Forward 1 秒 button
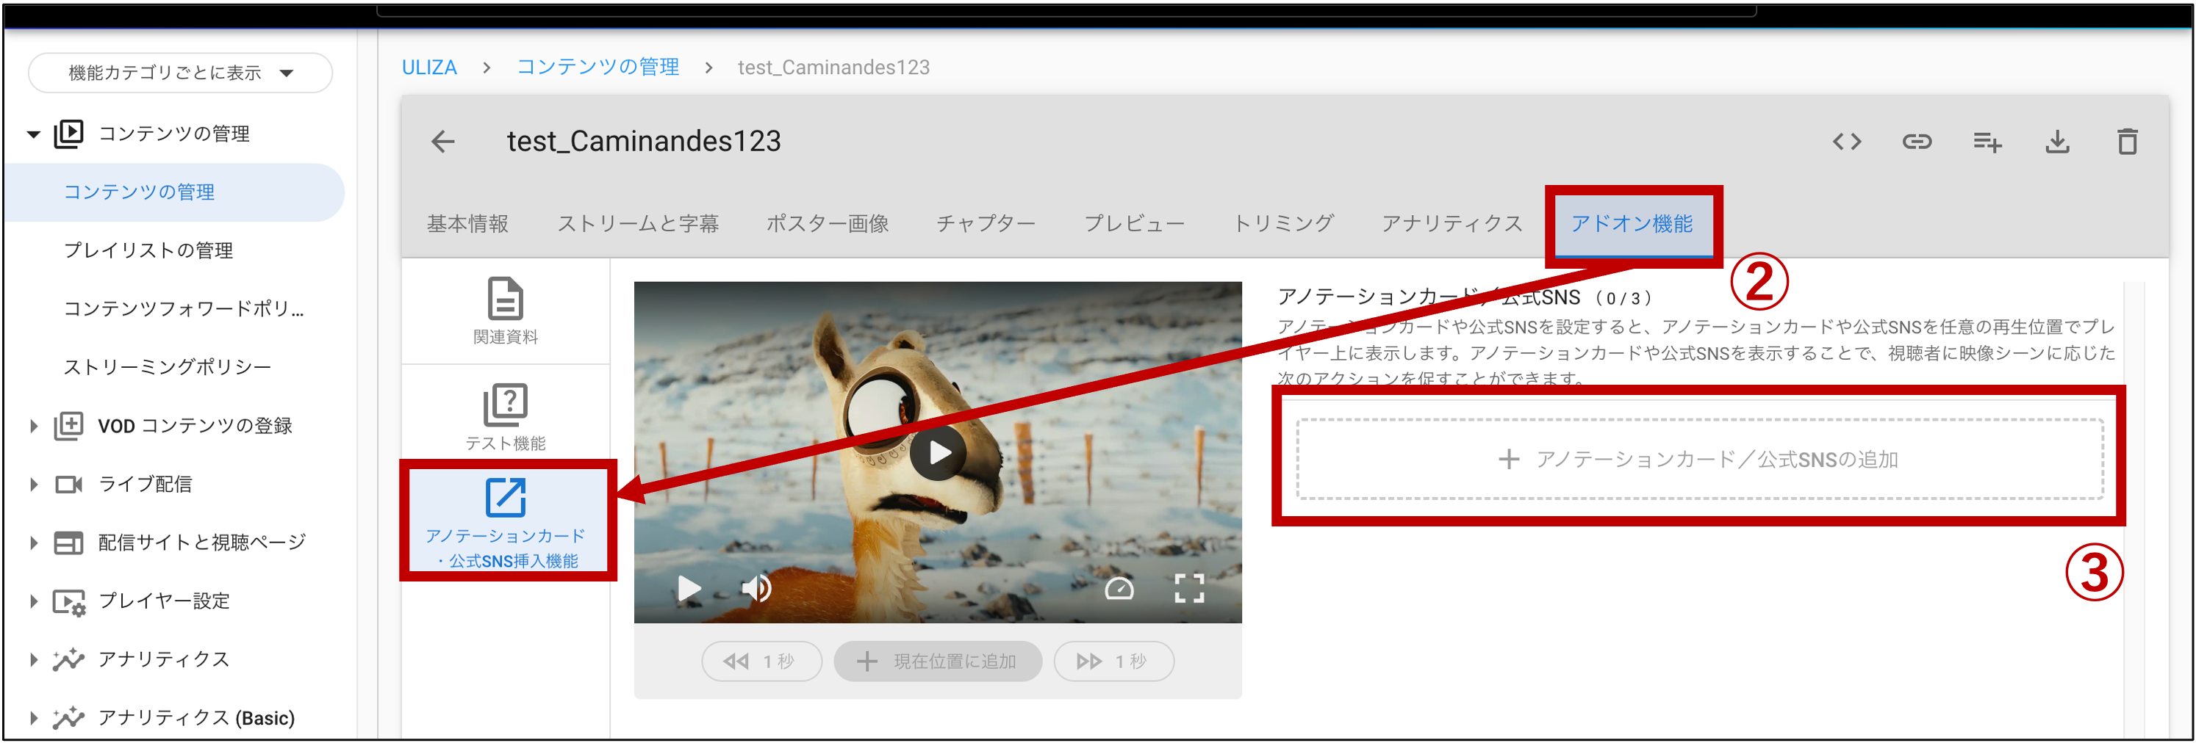The image size is (2196, 743). [1113, 662]
